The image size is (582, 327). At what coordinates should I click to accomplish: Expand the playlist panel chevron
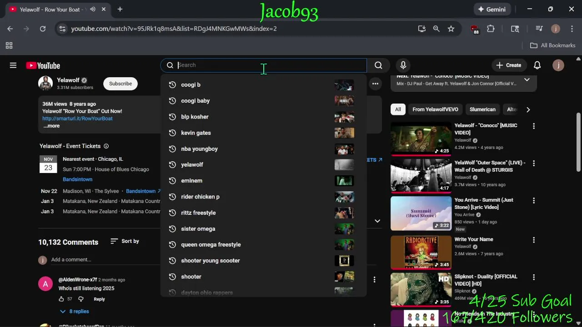[x=527, y=79]
